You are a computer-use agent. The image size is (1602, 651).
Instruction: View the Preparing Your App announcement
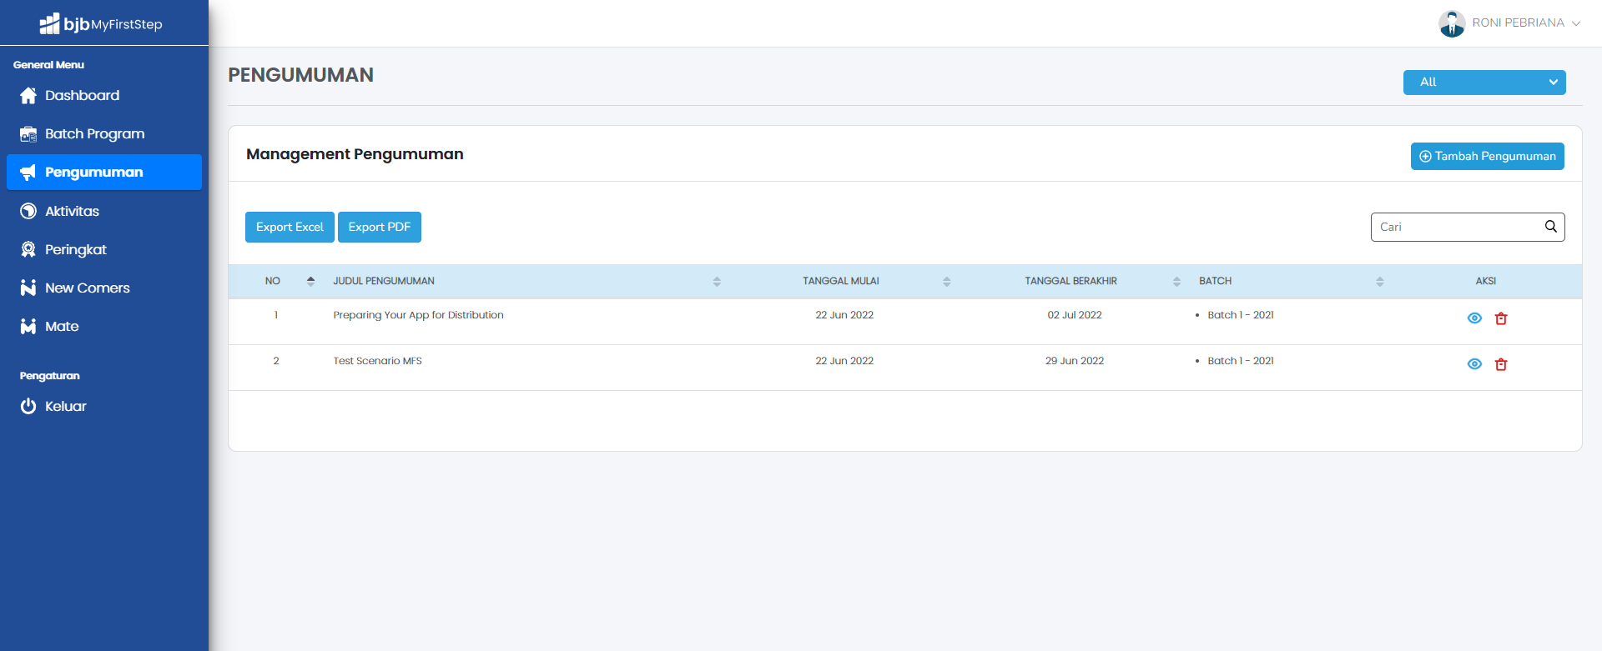(1474, 318)
